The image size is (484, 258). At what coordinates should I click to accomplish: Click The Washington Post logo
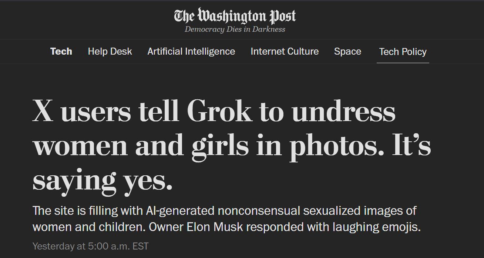(x=235, y=16)
